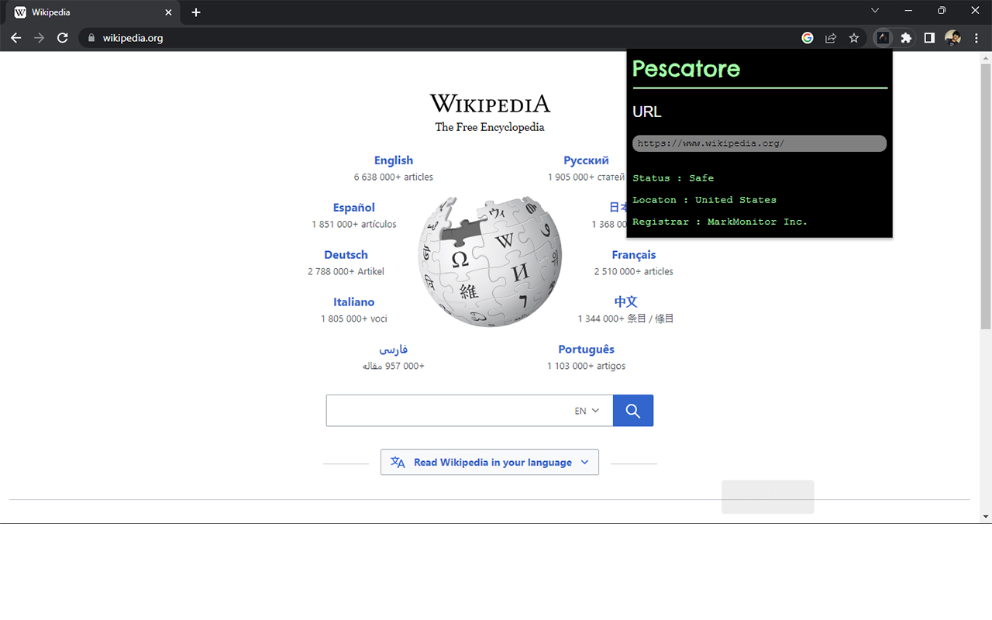Viewport: 992px width, 620px height.
Task: Click '1 805 000+ voci' text
Action: (354, 319)
